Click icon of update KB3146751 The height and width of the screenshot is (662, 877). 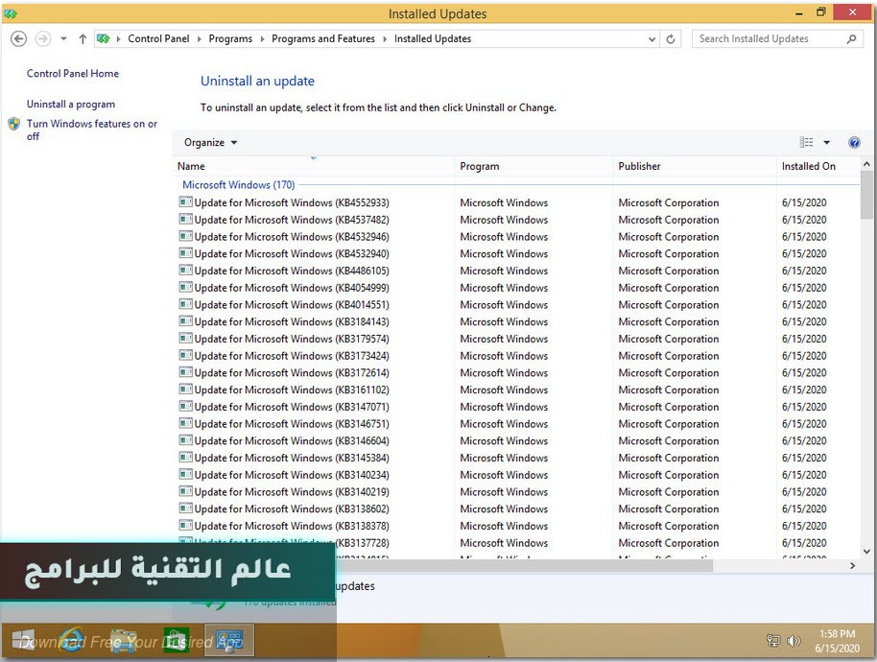[x=185, y=423]
